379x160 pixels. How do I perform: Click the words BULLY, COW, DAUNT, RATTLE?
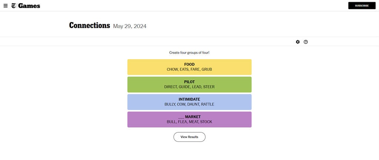(189, 104)
